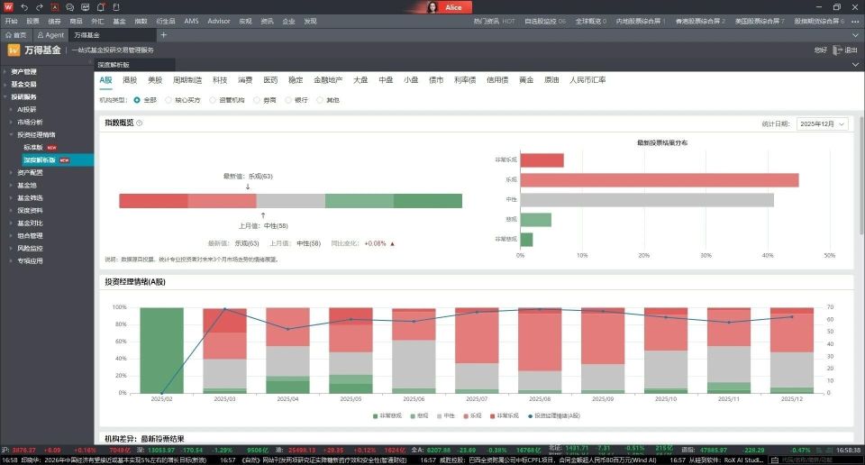This screenshot has width=865, height=465.
Task: Select the 银行 radio button
Action: coord(288,100)
